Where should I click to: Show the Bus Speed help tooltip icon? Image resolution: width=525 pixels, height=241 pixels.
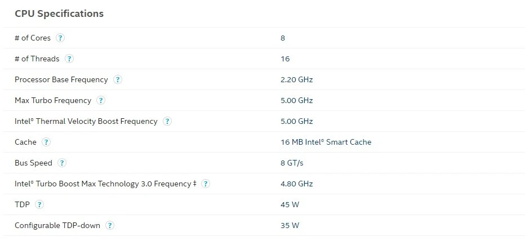[x=62, y=163]
